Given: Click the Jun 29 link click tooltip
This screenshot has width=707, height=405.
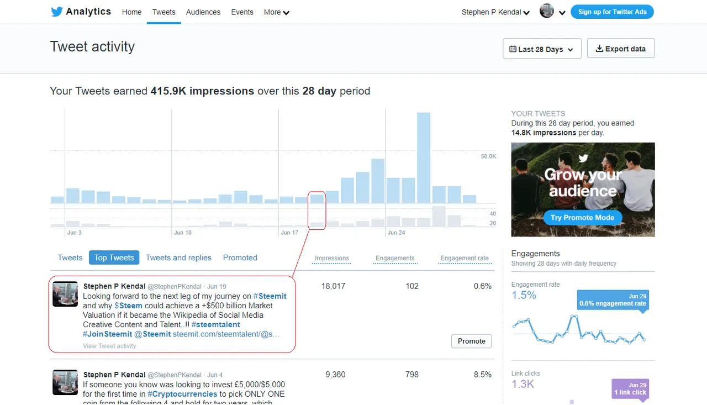Looking at the screenshot, I should (630, 389).
